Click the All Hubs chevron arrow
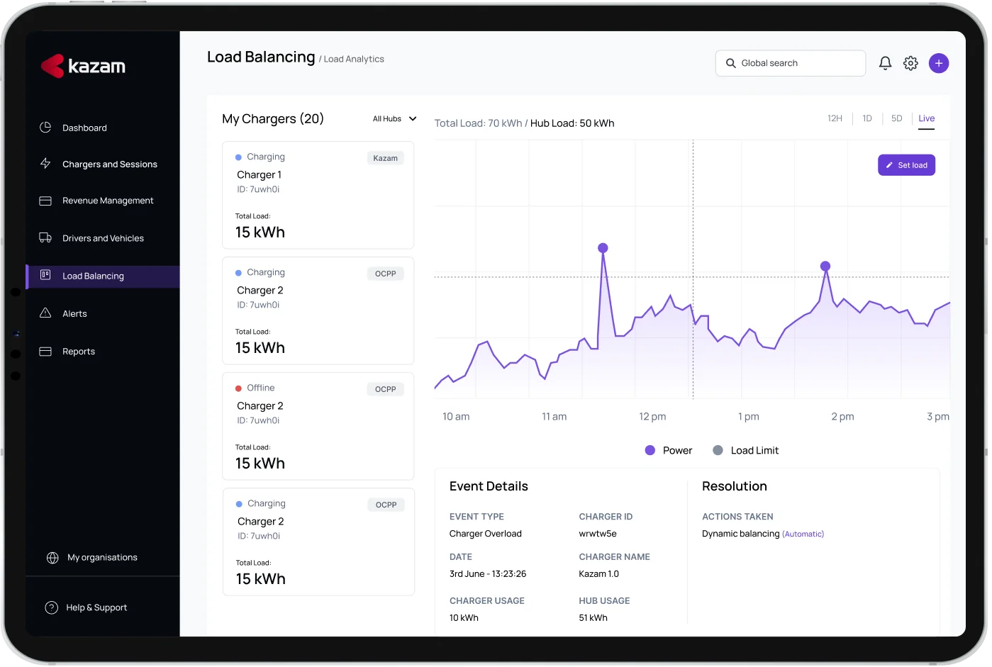 (x=413, y=119)
